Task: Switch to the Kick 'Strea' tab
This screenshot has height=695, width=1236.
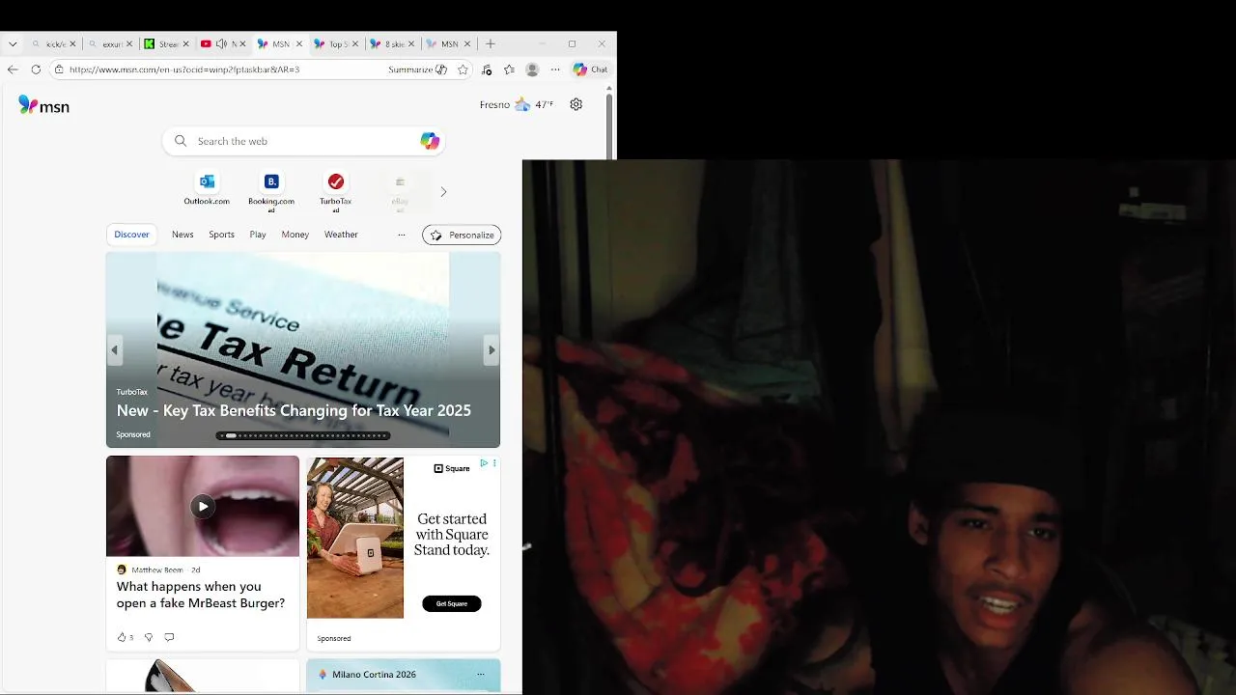Action: pyautogui.click(x=166, y=44)
